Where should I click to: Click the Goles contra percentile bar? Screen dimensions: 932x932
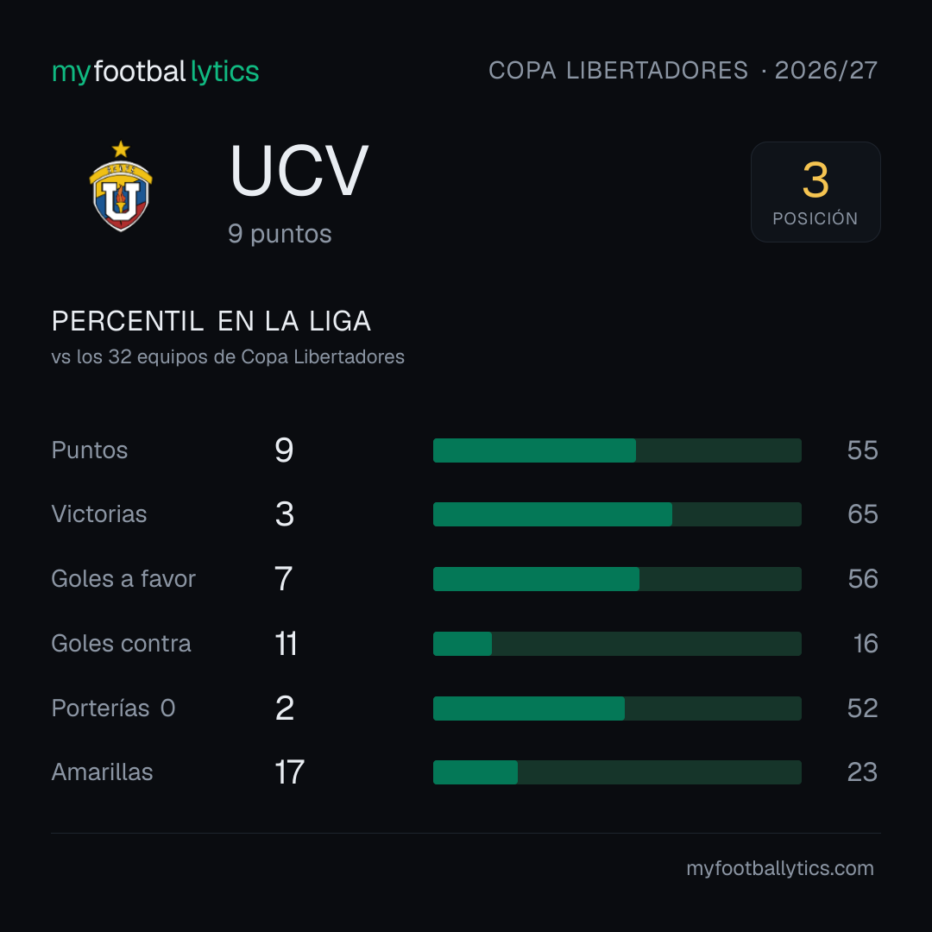coord(617,644)
